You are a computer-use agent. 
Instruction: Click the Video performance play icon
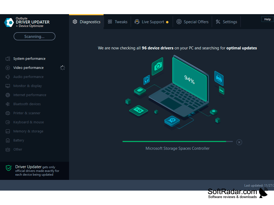click(8, 68)
